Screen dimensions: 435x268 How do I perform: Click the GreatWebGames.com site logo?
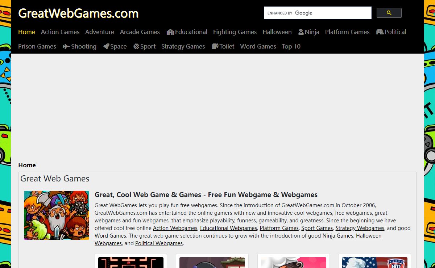78,13
